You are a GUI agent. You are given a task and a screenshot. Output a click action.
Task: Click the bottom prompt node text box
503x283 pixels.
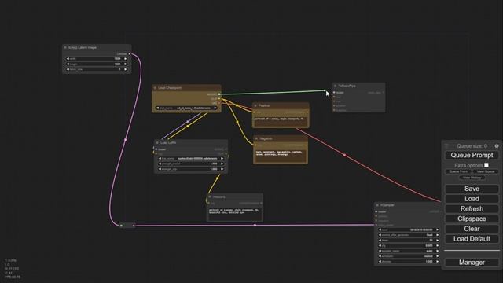click(235, 214)
